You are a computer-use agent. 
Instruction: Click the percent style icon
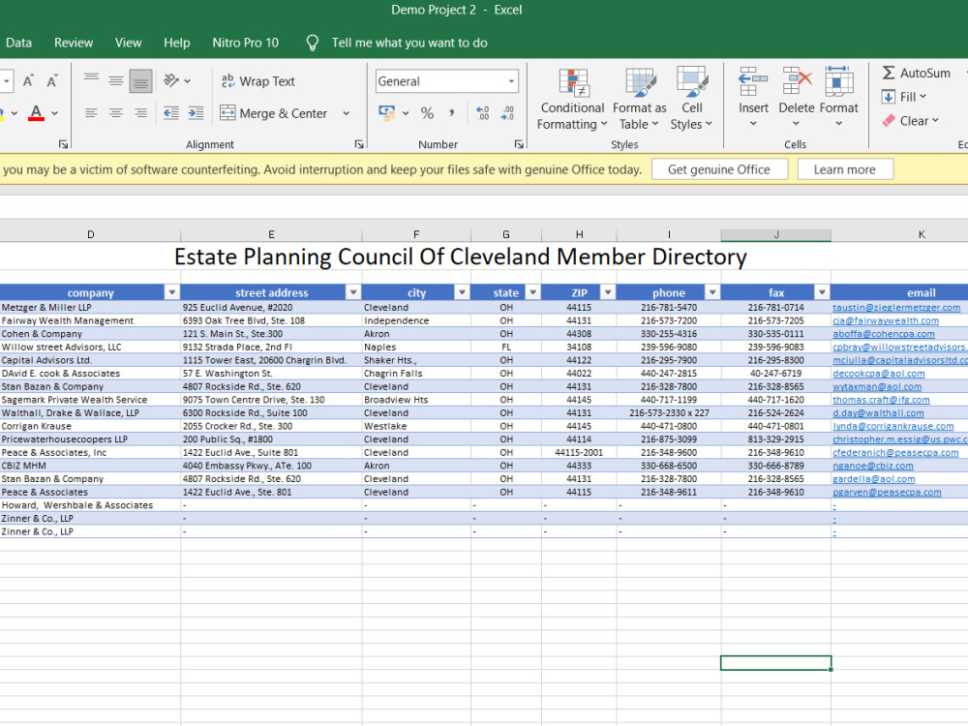coord(427,113)
